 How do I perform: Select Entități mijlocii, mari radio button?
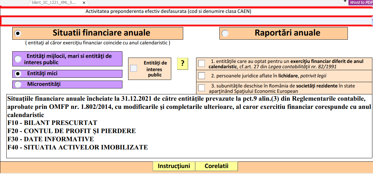coord(18,59)
